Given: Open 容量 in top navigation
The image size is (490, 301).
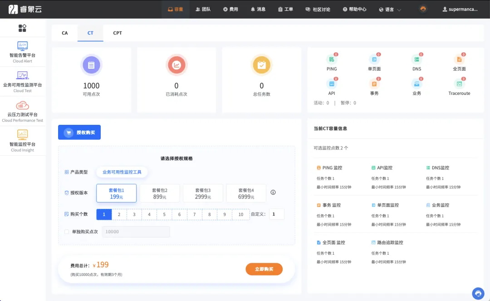Looking at the screenshot, I should [175, 10].
